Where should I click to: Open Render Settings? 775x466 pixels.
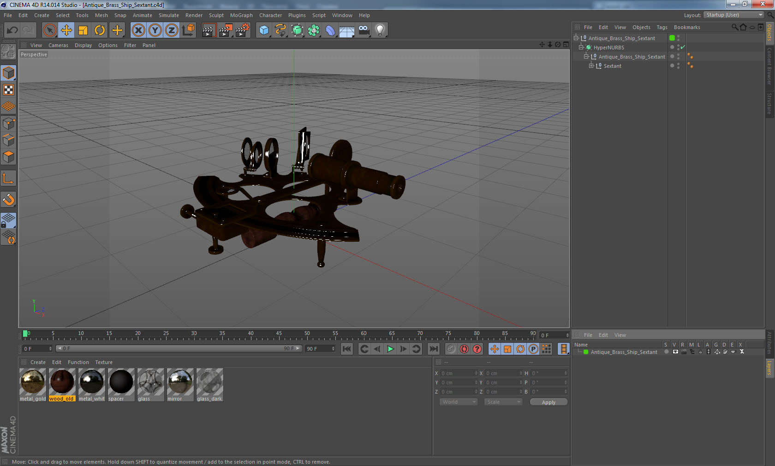click(243, 30)
